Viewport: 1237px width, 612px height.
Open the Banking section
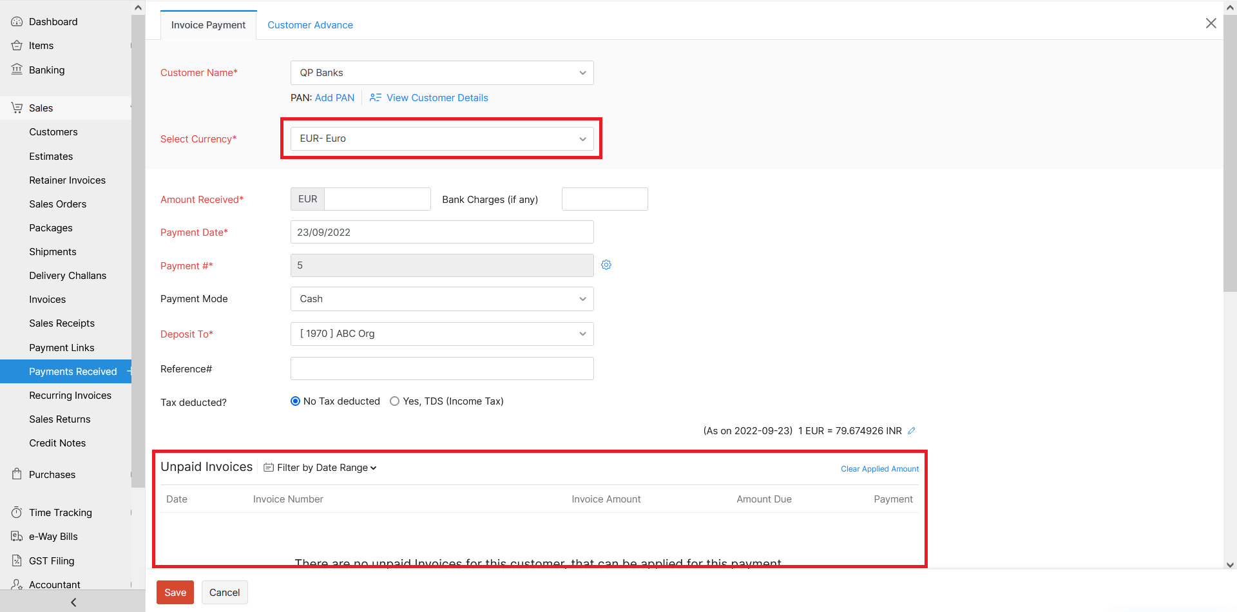[x=16, y=70]
